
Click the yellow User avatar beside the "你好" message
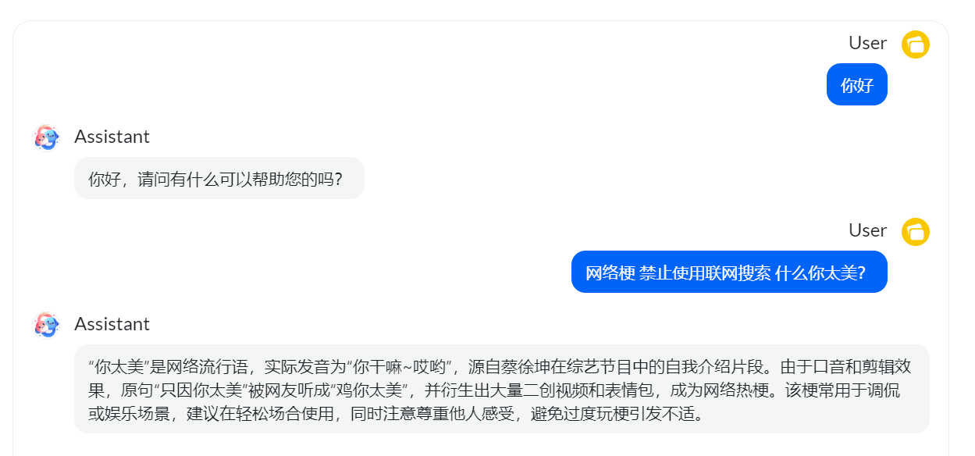916,45
